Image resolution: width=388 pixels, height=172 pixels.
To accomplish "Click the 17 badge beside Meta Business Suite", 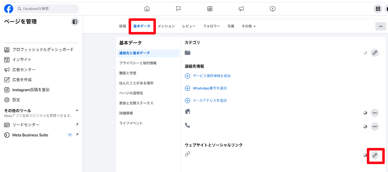I will click(x=70, y=135).
